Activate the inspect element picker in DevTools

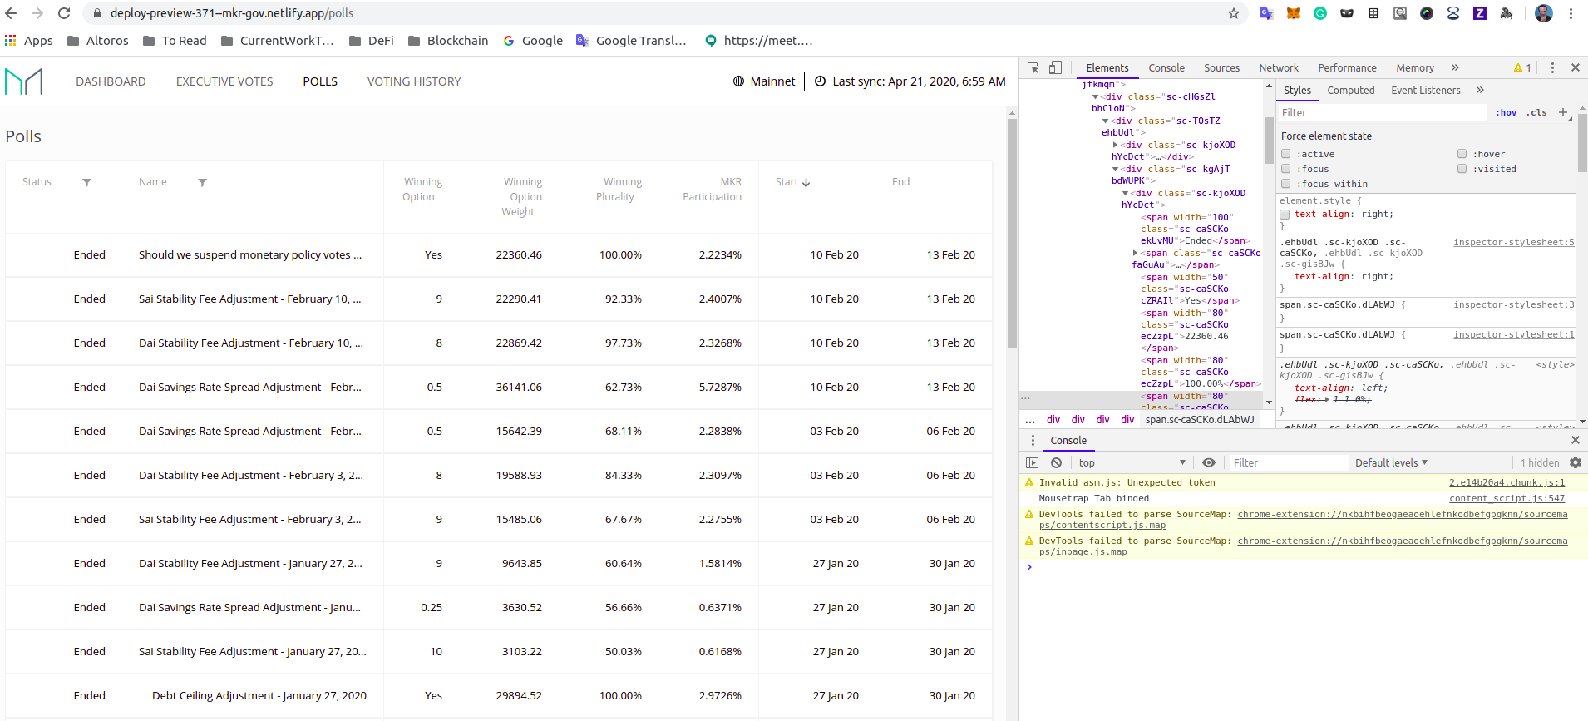(x=1033, y=68)
